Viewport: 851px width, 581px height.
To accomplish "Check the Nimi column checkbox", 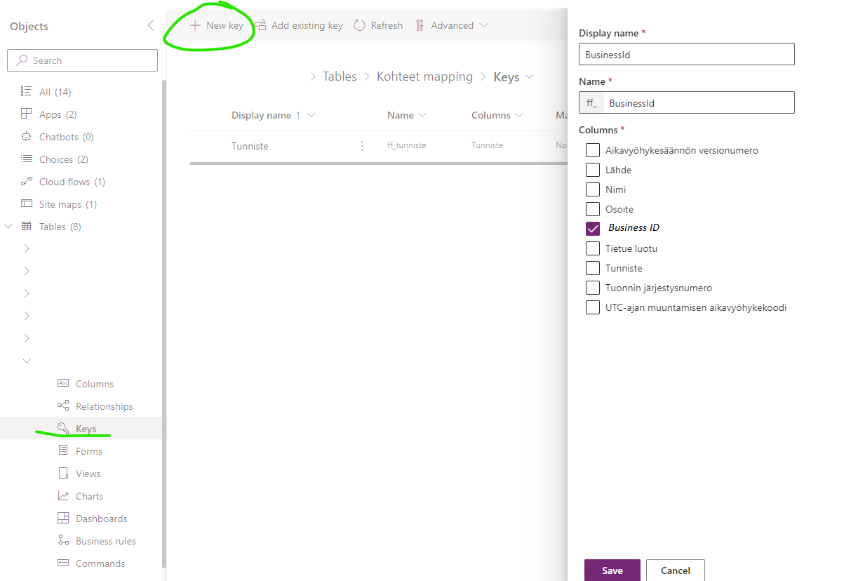I will [x=593, y=189].
